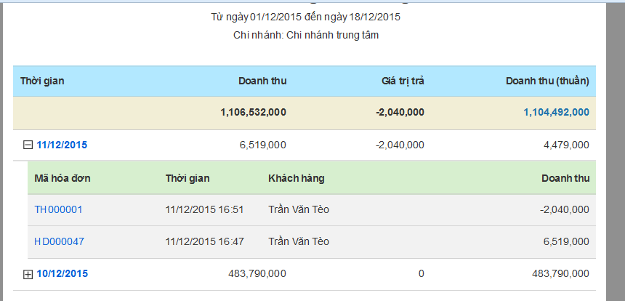
Task: Click the Khách hàng sub-table header
Action: [x=297, y=178]
